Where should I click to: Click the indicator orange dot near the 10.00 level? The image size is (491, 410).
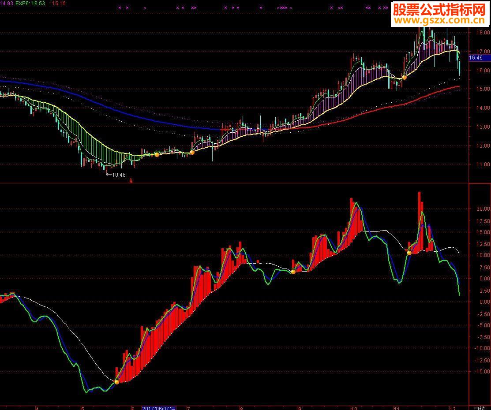point(409,253)
